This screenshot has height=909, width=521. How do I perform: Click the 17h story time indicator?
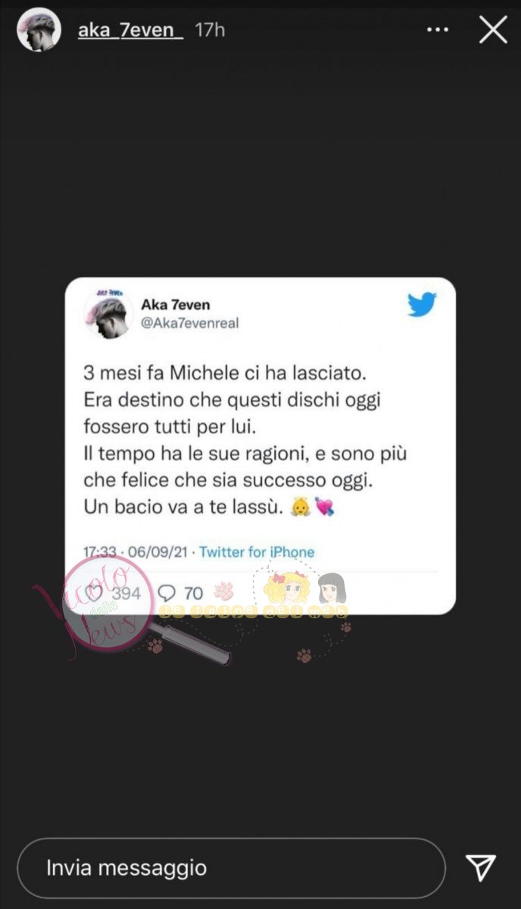coord(210,30)
